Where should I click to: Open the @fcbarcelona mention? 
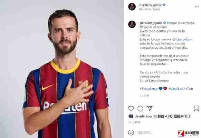pos(182,39)
